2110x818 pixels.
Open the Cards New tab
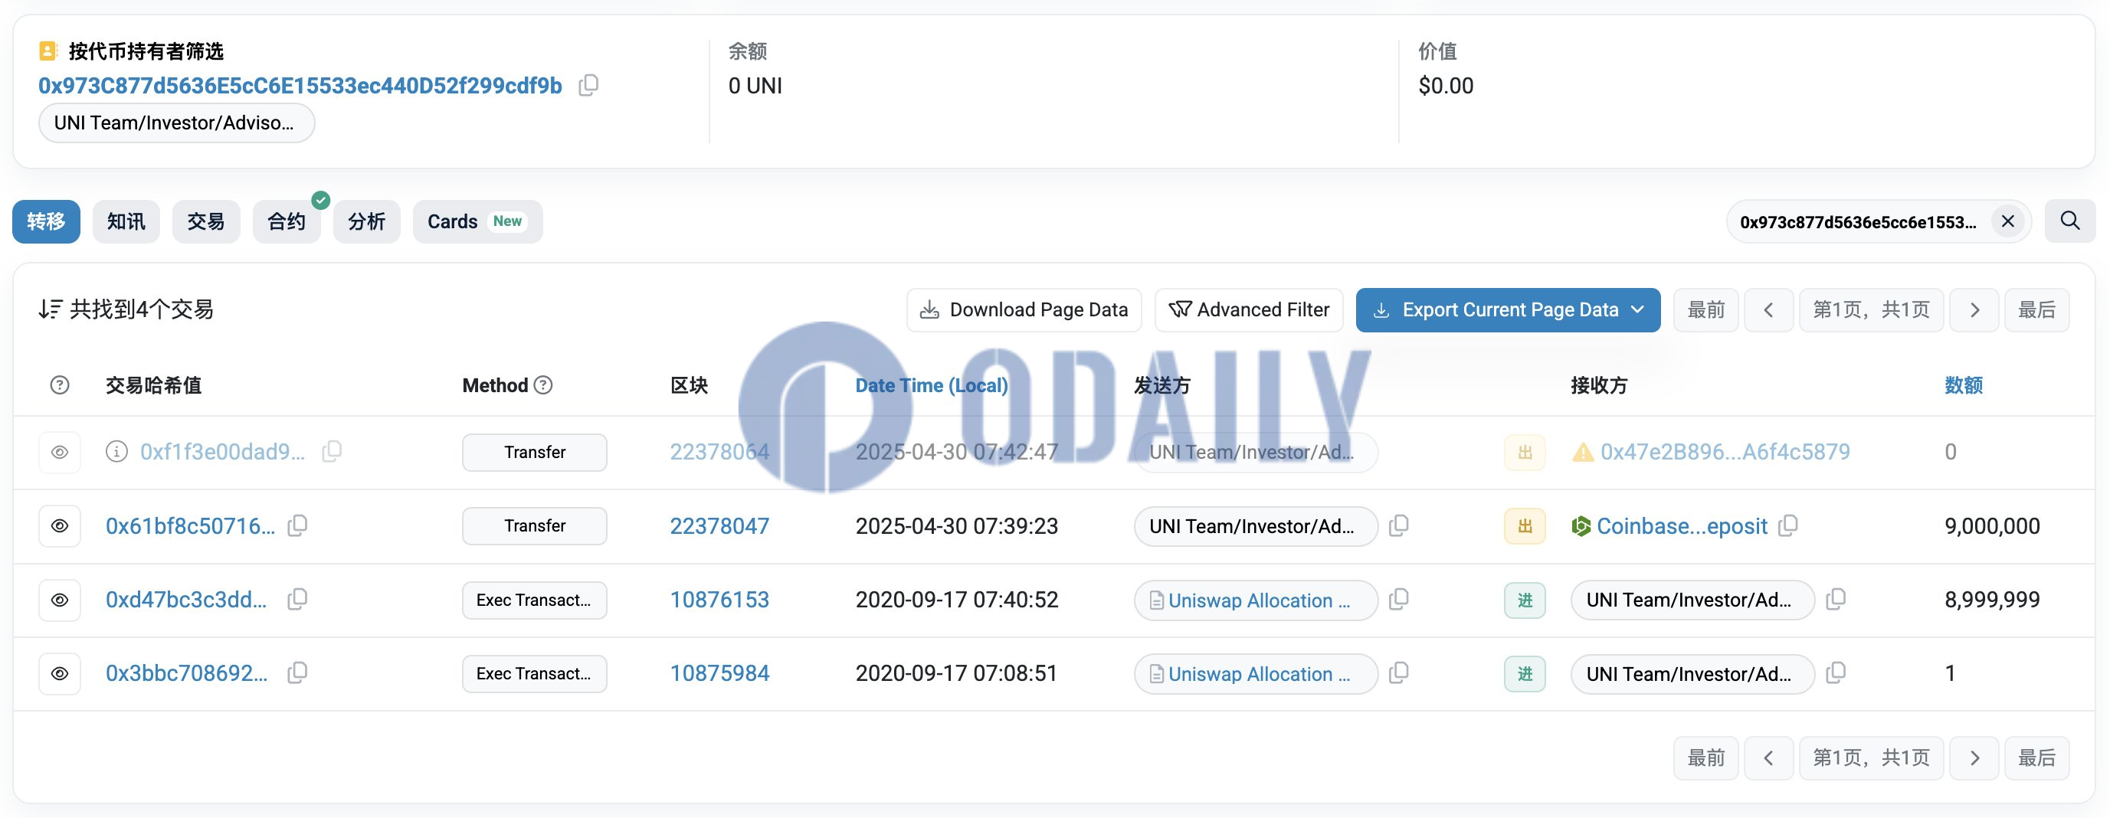tap(477, 221)
